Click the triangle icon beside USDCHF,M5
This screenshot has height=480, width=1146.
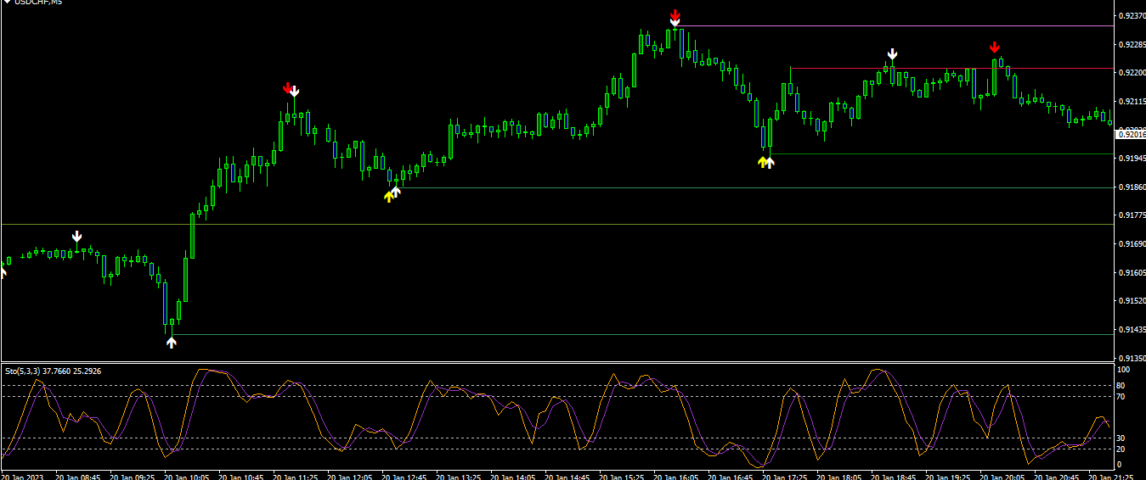[7, 3]
